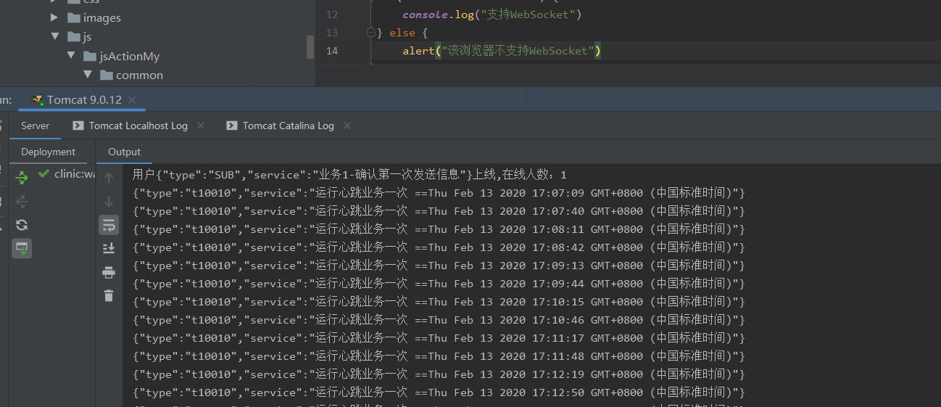
Task: Close the Tomcat Catalina Log tab
Action: [x=347, y=126]
